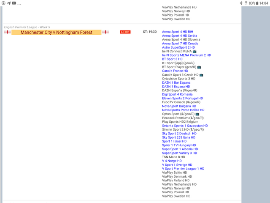Open Arena Sport 7 HD Croatia link

pos(180,44)
